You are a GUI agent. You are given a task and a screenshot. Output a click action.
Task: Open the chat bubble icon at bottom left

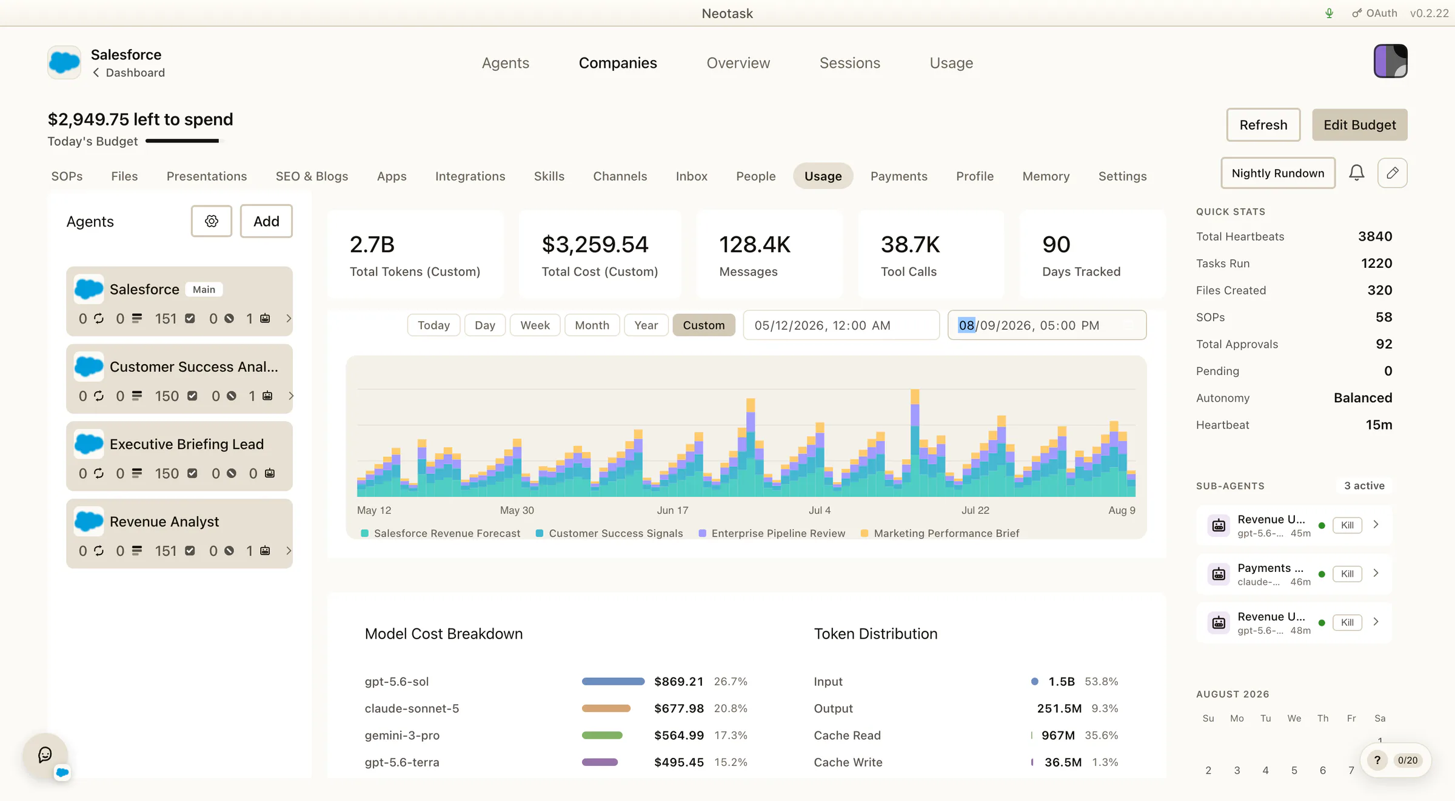(x=45, y=754)
